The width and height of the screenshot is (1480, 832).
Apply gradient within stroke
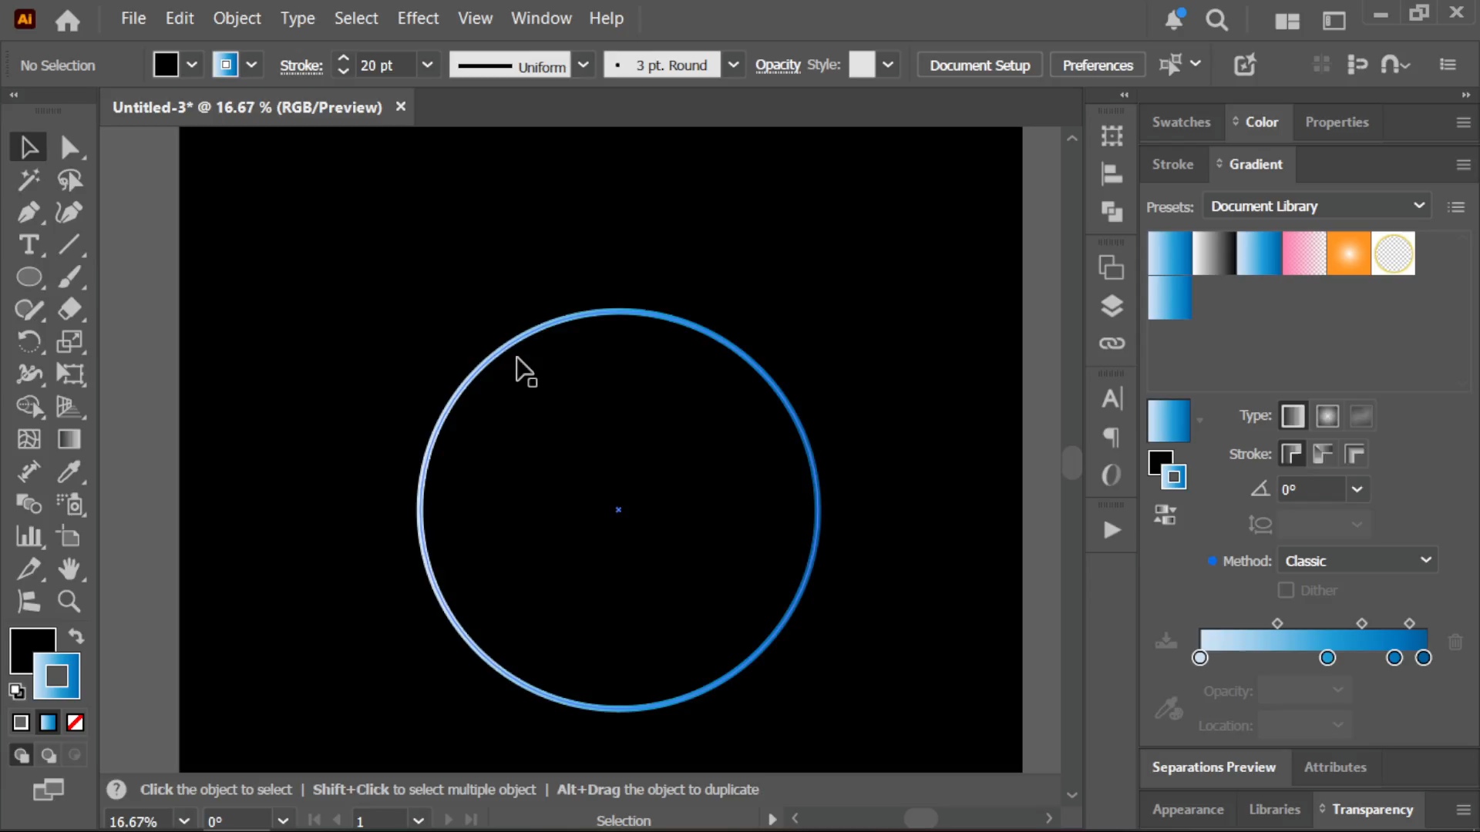coord(1292,454)
